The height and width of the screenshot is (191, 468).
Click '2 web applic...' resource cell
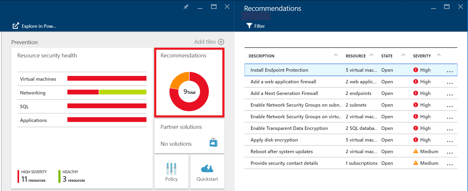point(361,82)
